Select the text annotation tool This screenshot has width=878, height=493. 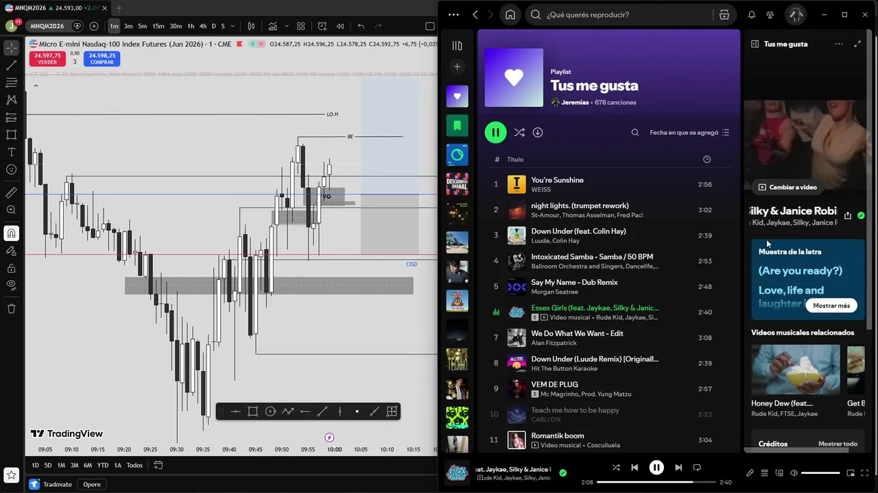pos(12,152)
